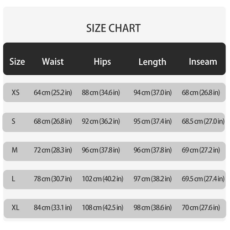The image size is (230, 230).
Task: Select the Hips column header
Action: pyautogui.click(x=102, y=62)
